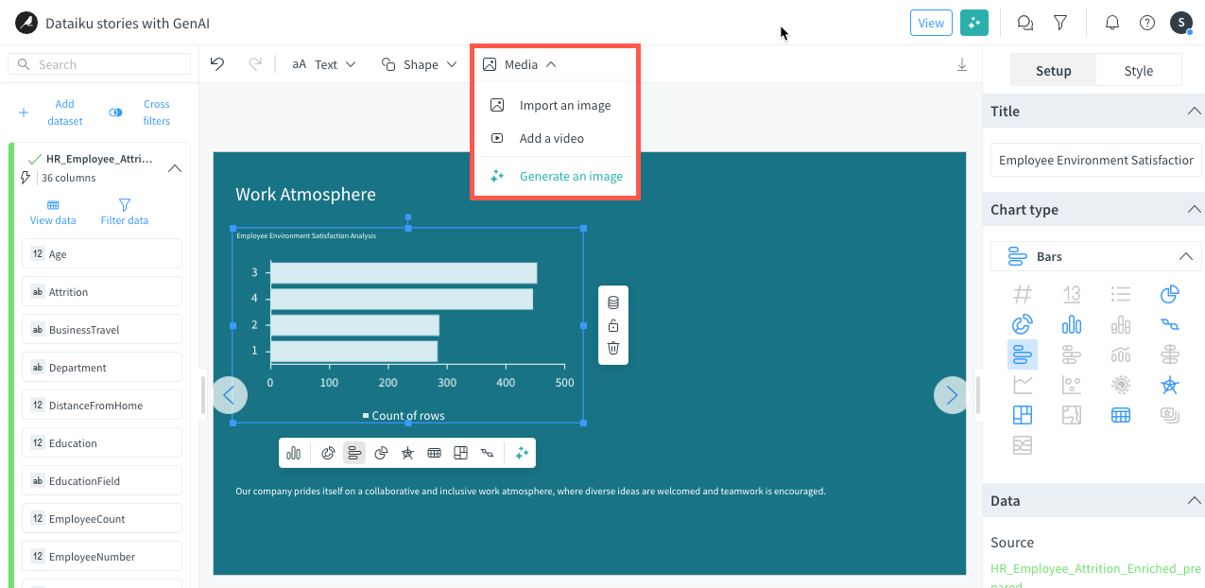Undo the last change
1205x588 pixels.
(x=217, y=63)
